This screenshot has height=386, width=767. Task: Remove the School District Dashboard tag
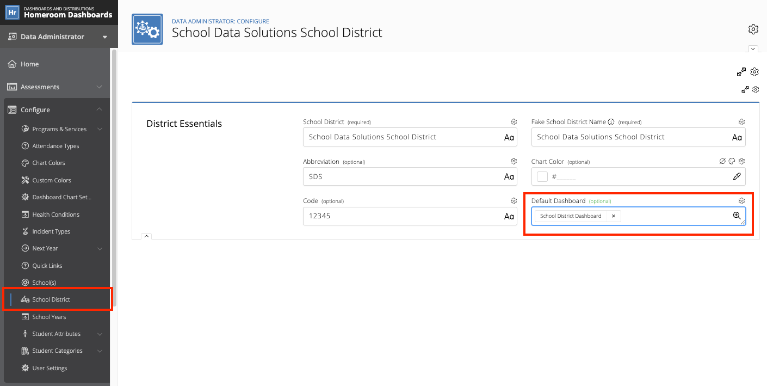click(614, 216)
